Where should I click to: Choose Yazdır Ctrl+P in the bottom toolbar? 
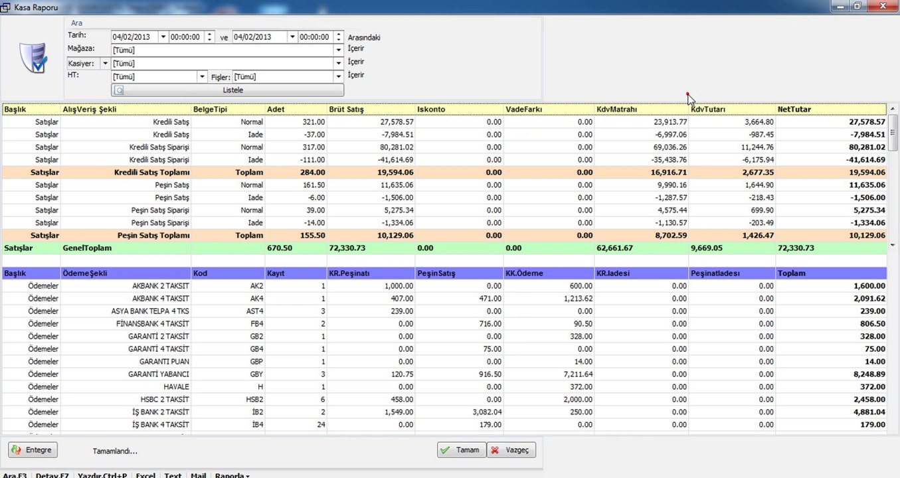[x=102, y=475]
